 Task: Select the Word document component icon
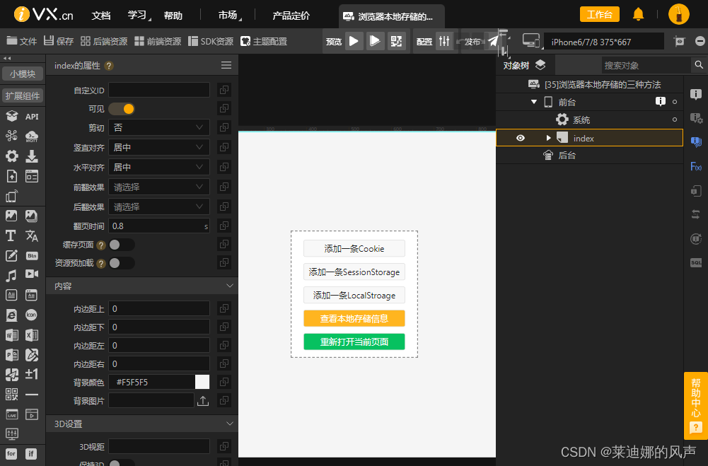(11, 335)
